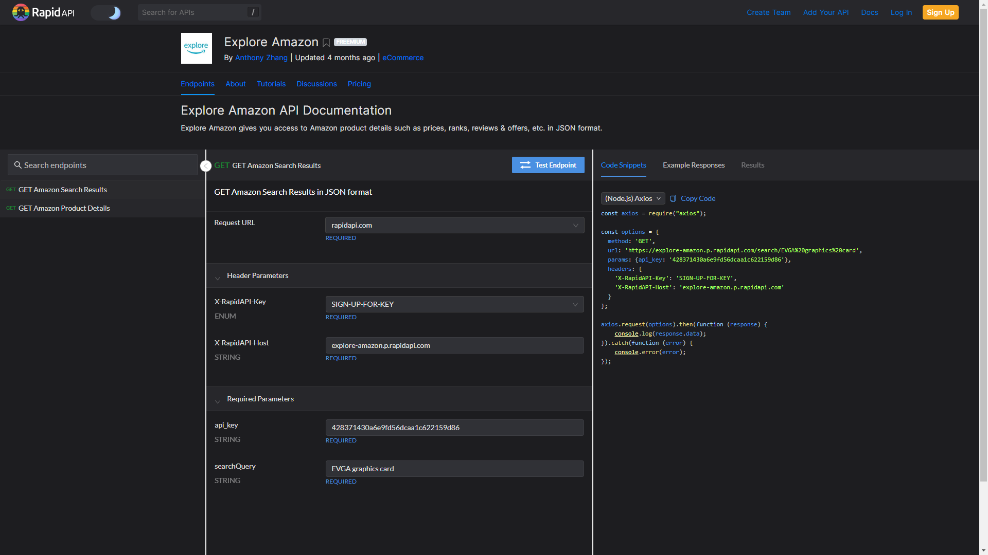Viewport: 988px width, 555px height.
Task: Click the FREEMIUM badge
Action: (350, 42)
